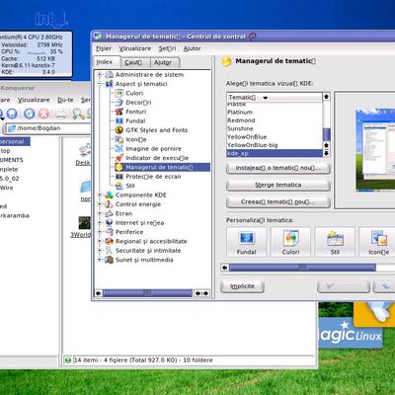Open Fișier menu in Control Center
Screen dimensions: 395x395
pyautogui.click(x=104, y=48)
